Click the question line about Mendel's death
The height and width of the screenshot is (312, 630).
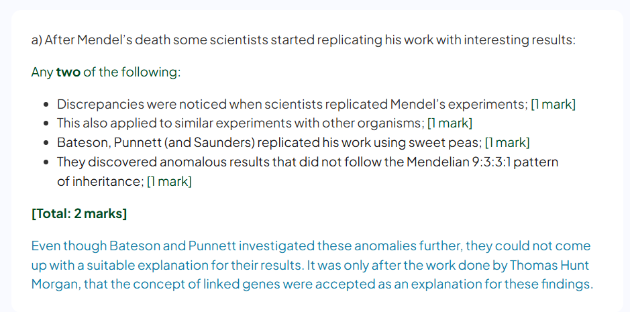[x=303, y=41]
